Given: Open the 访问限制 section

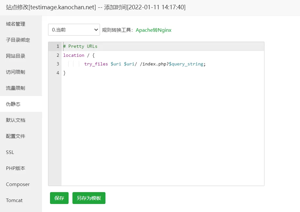Looking at the screenshot, I should point(21,72).
